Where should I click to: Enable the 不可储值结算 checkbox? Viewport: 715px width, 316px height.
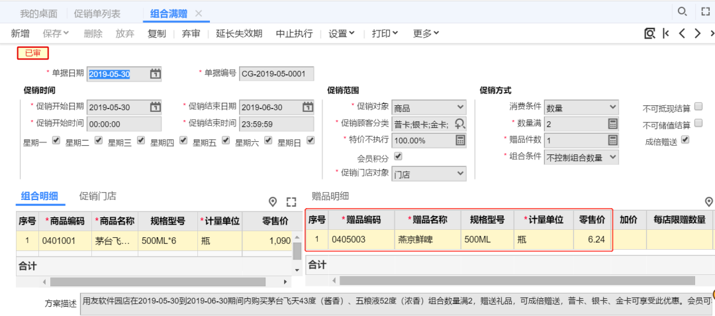coord(698,123)
